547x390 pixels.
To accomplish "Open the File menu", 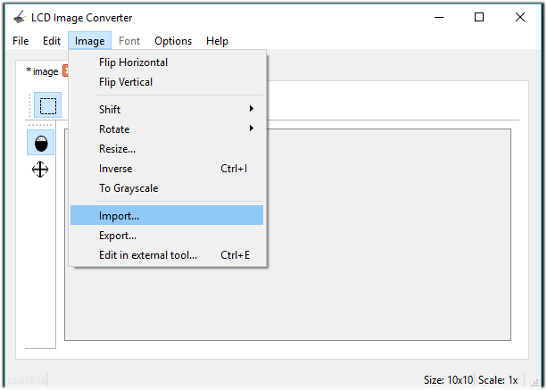I will pyautogui.click(x=21, y=41).
